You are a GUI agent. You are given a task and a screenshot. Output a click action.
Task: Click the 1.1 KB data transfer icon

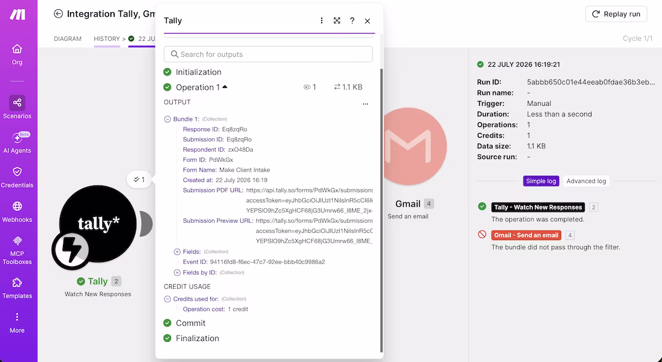[337, 87]
